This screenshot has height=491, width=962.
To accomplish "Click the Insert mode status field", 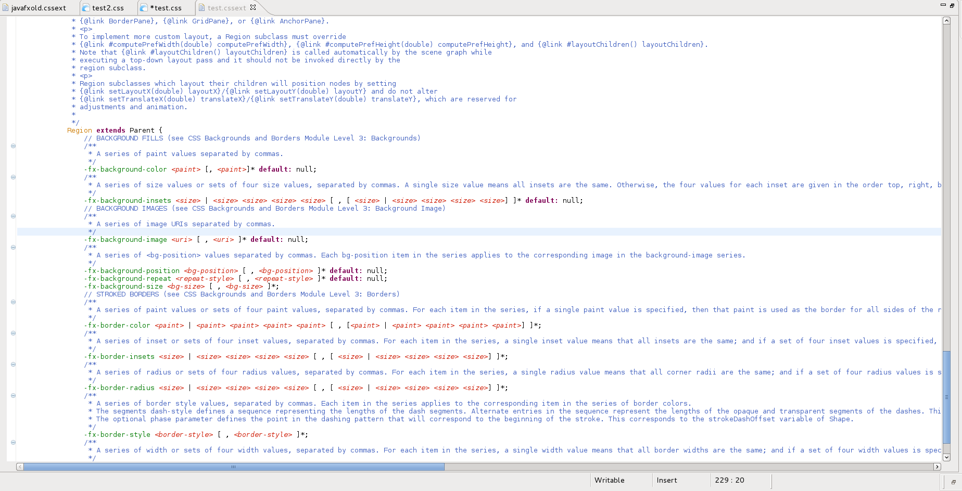I will coord(667,480).
